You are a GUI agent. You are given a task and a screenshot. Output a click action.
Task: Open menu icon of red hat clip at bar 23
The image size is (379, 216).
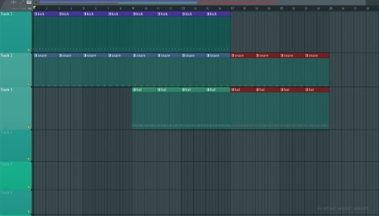(x=306, y=90)
